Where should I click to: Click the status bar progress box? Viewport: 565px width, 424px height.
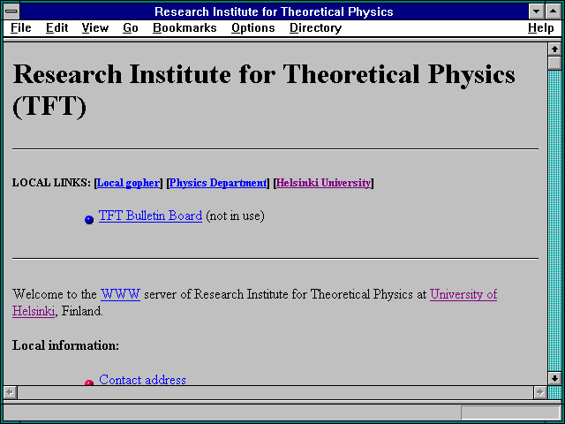click(510, 413)
